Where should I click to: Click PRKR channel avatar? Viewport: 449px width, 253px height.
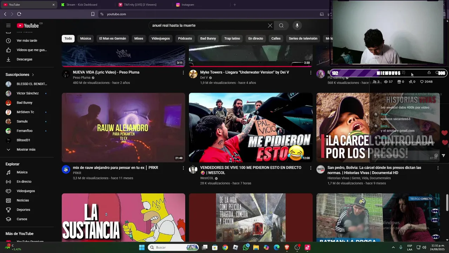[x=66, y=169]
